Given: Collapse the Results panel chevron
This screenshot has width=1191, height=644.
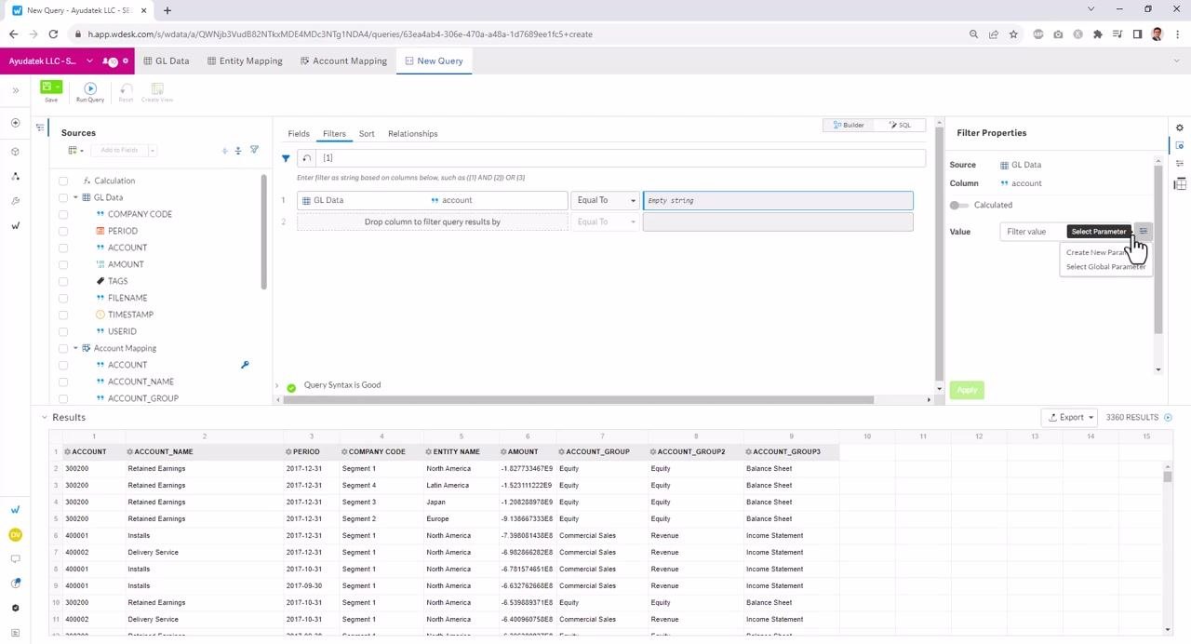Looking at the screenshot, I should [x=45, y=418].
